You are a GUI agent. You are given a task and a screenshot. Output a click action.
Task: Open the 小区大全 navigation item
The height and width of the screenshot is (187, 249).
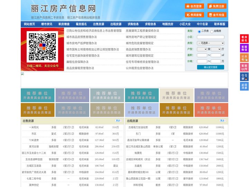(x=185, y=24)
